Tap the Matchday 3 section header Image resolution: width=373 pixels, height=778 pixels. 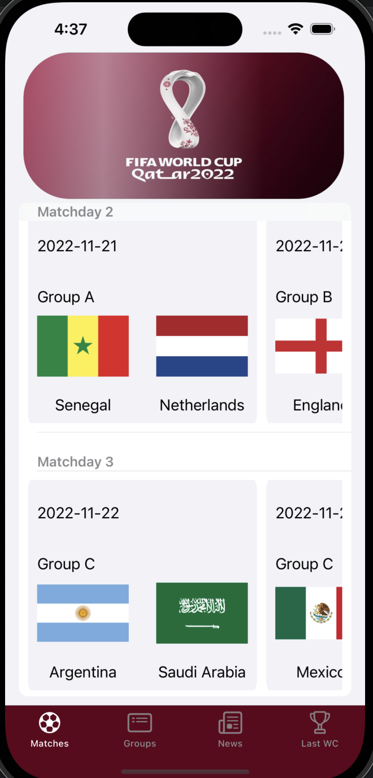(75, 461)
